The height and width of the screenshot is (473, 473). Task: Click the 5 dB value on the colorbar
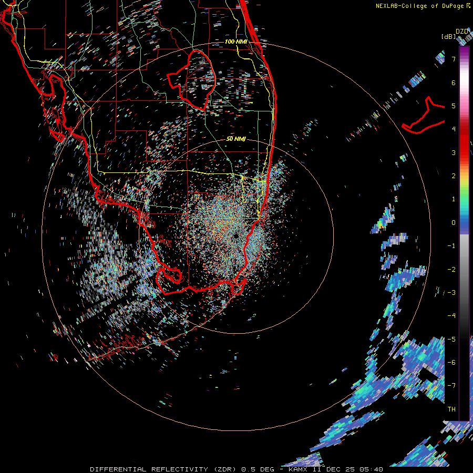pyautogui.click(x=454, y=106)
